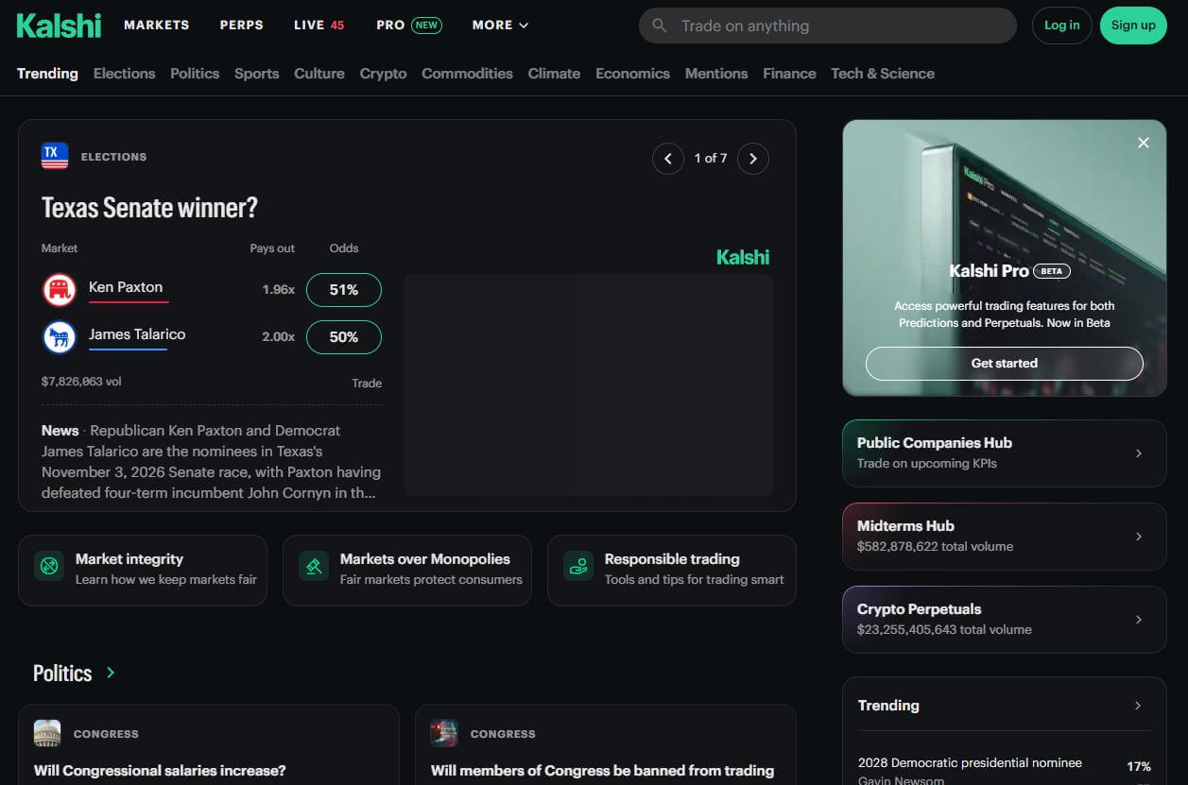Open Market integrity info card
This screenshot has width=1188, height=785.
[143, 571]
